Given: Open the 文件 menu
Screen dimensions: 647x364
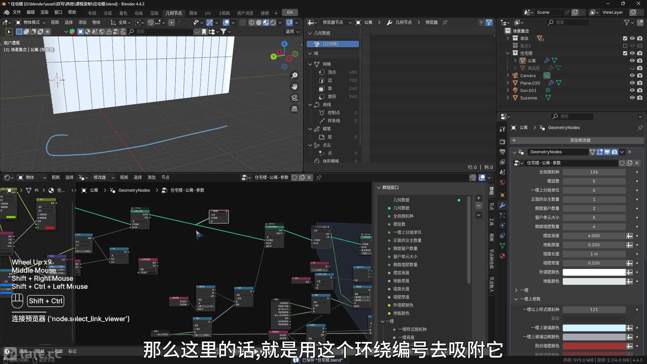Looking at the screenshot, I should pyautogui.click(x=17, y=12).
